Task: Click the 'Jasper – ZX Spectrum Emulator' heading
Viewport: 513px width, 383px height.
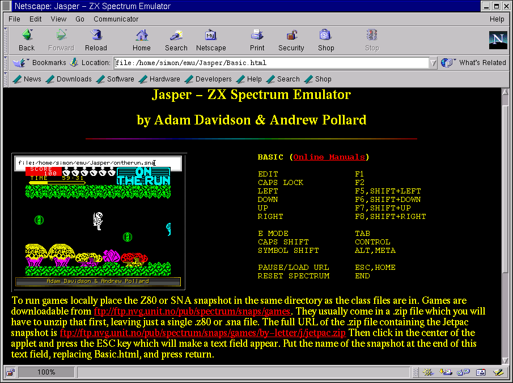Action: (251, 94)
